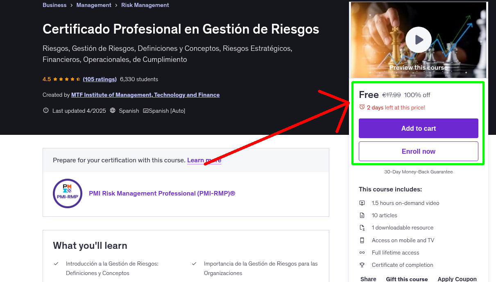The height and width of the screenshot is (282, 496).
Task: Open the MTF Institute instructor profile link
Action: coord(145,95)
